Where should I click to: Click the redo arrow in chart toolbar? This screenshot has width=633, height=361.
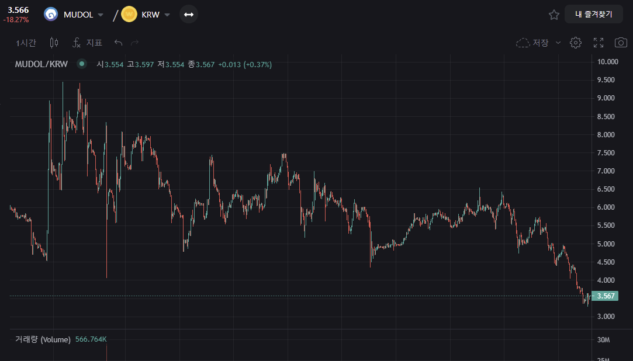135,43
